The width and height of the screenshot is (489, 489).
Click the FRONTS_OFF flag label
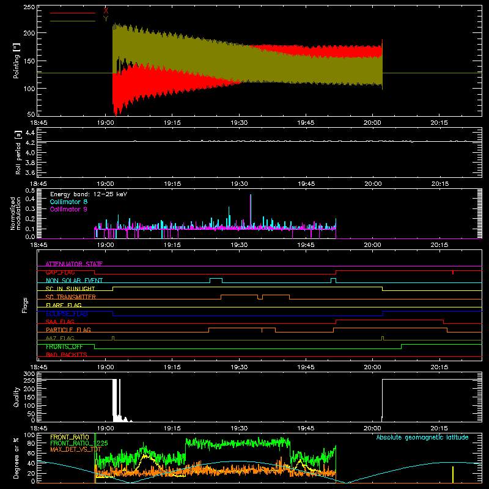coord(64,347)
